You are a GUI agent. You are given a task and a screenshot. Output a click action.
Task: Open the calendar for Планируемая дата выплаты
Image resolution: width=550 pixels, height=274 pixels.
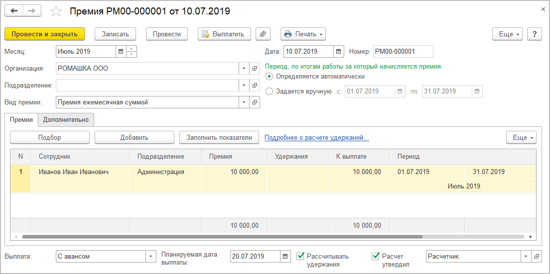285,257
